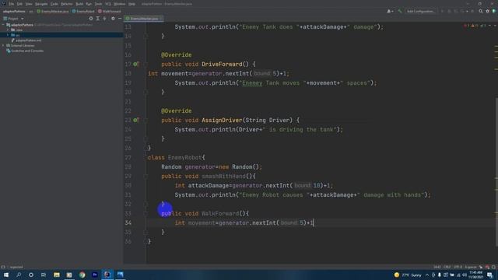Image resolution: width=498 pixels, height=280 pixels.
Task: Click the Search Everywhere magnifier icon
Action: click(x=481, y=11)
